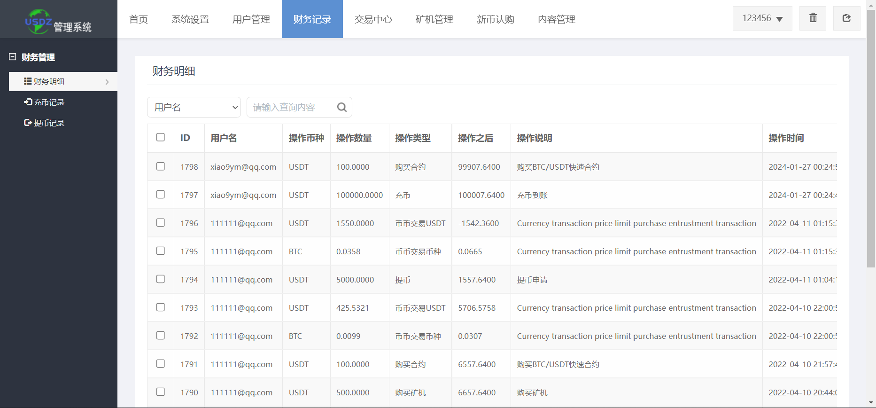
Task: Click the scrollbar down arrow
Action: pos(871,403)
